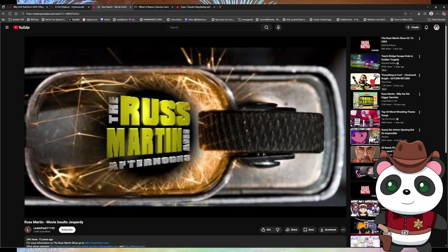This screenshot has height=252, width=448.
Task: Open options for The Russ Martin Show 02-13-2003
Action: click(x=419, y=38)
